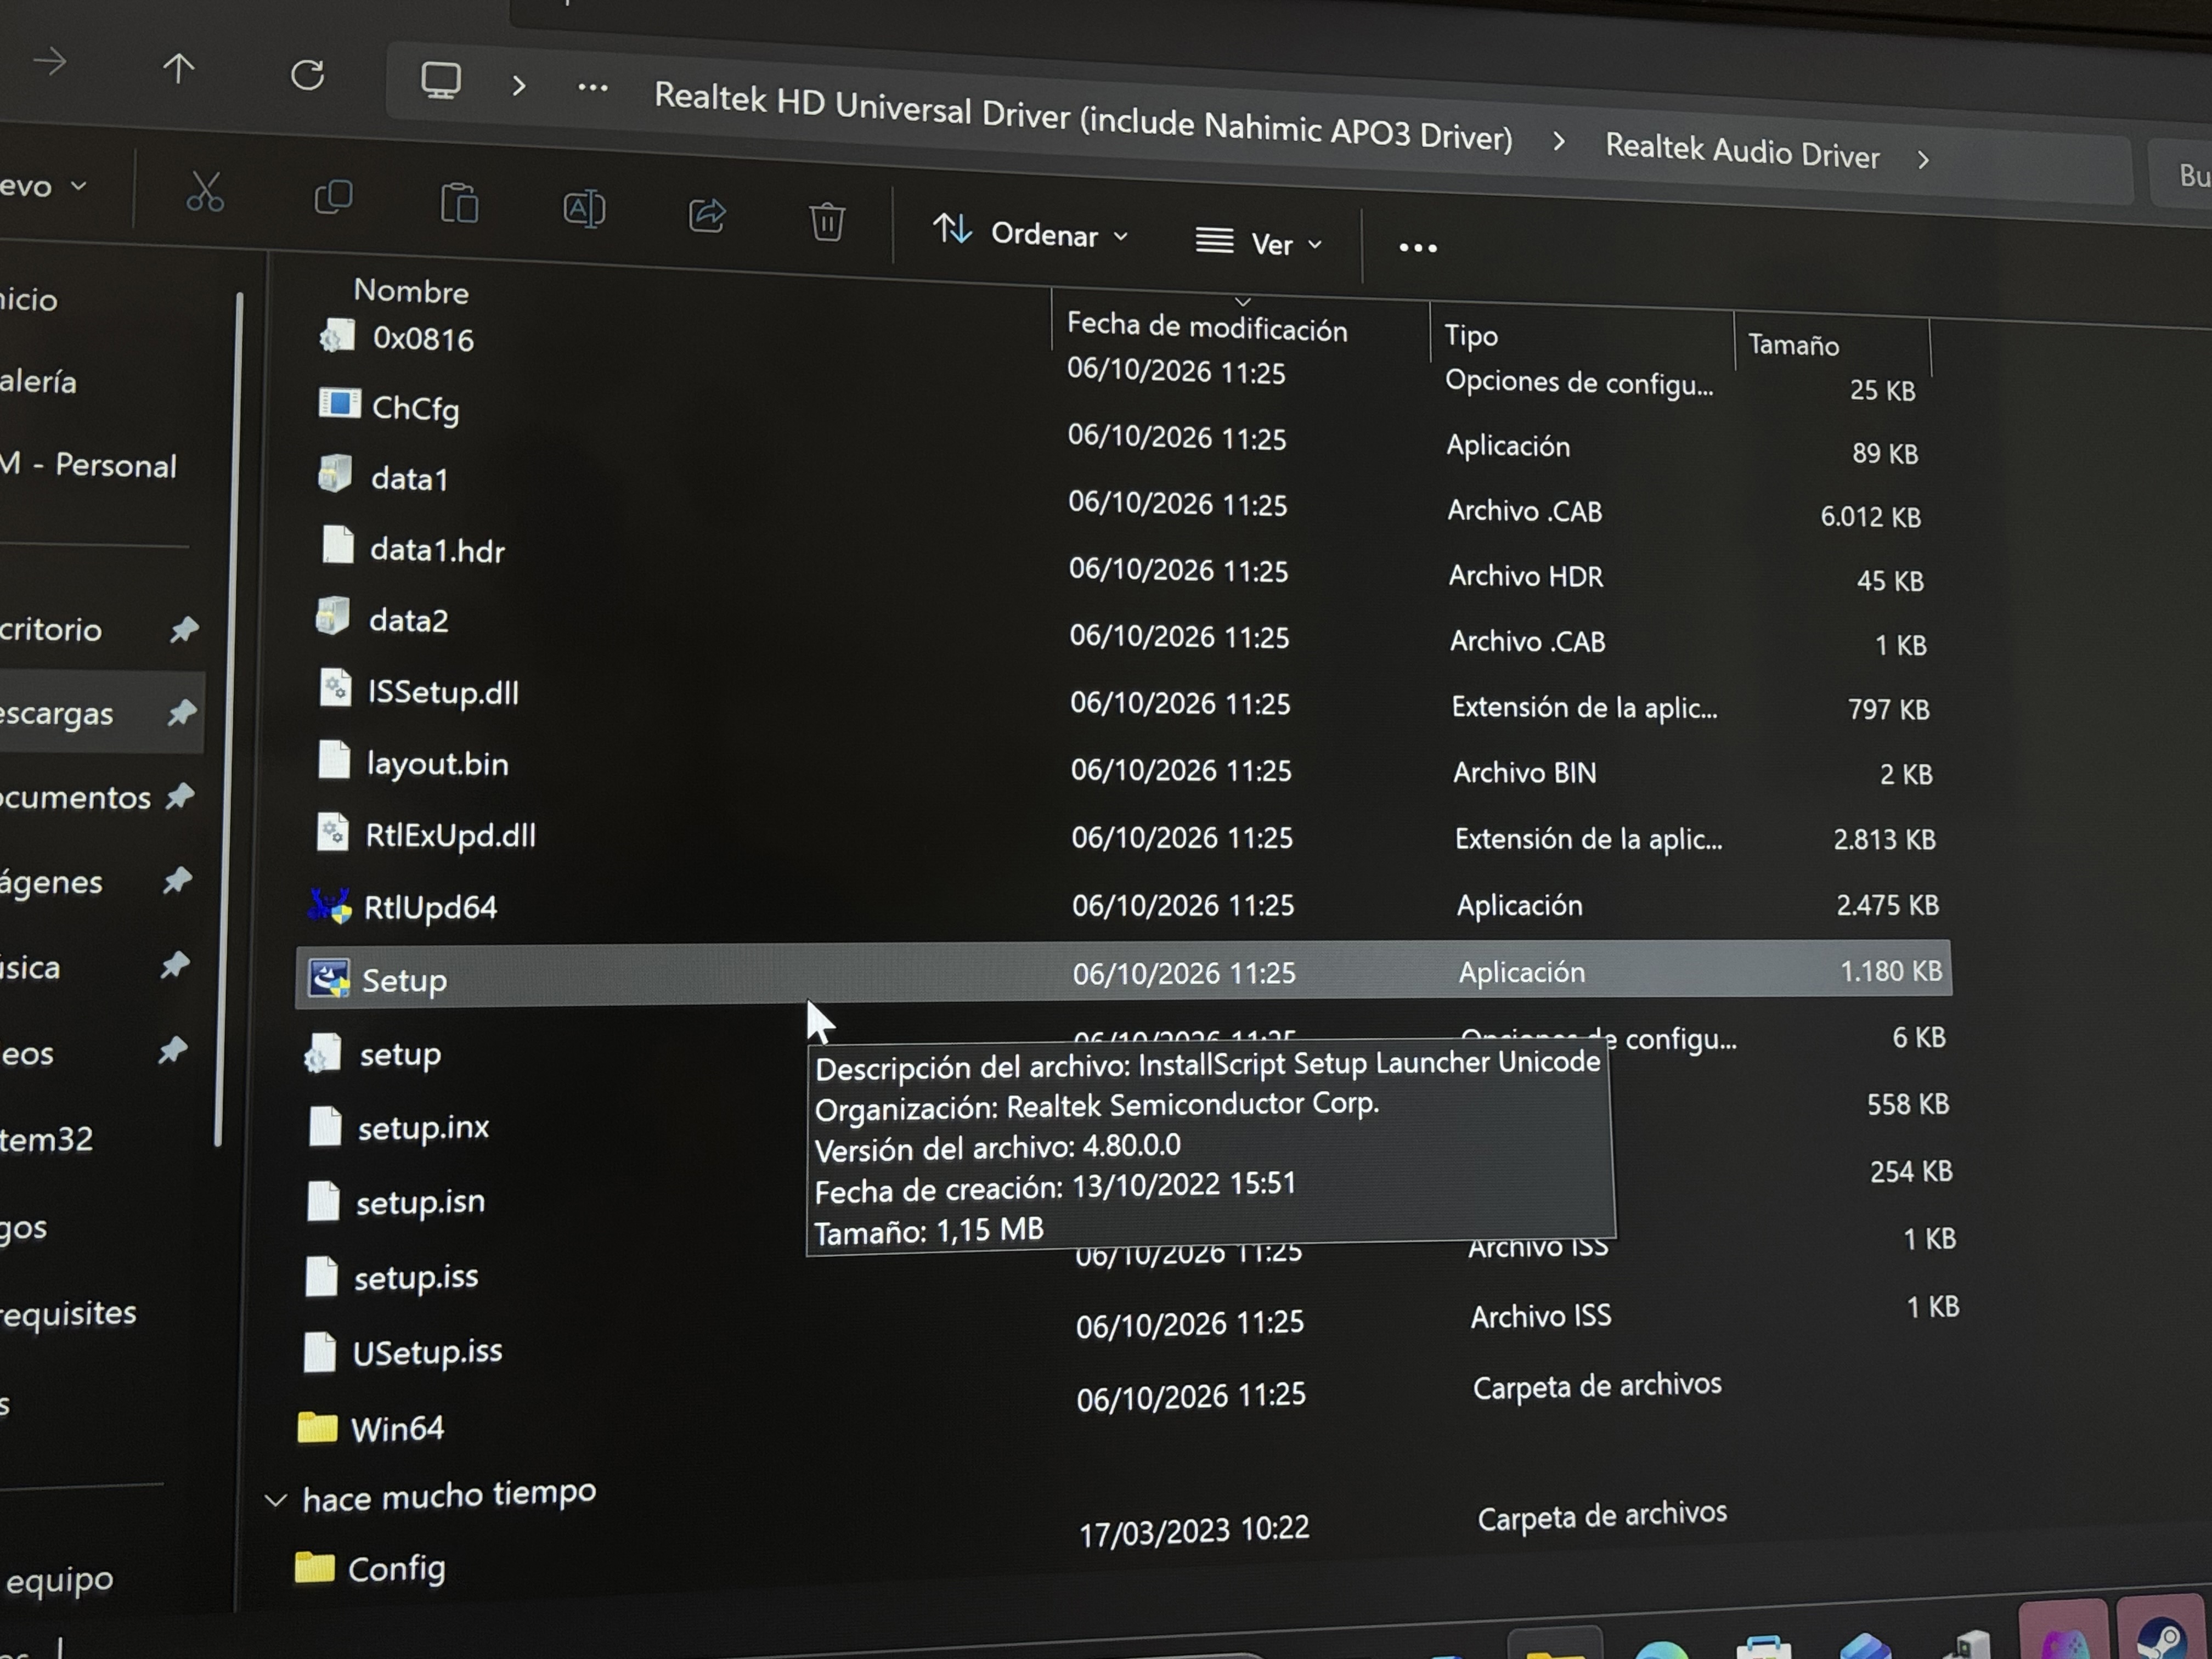Image resolution: width=2212 pixels, height=1659 pixels.
Task: Click the Delete trash icon
Action: coord(827,221)
